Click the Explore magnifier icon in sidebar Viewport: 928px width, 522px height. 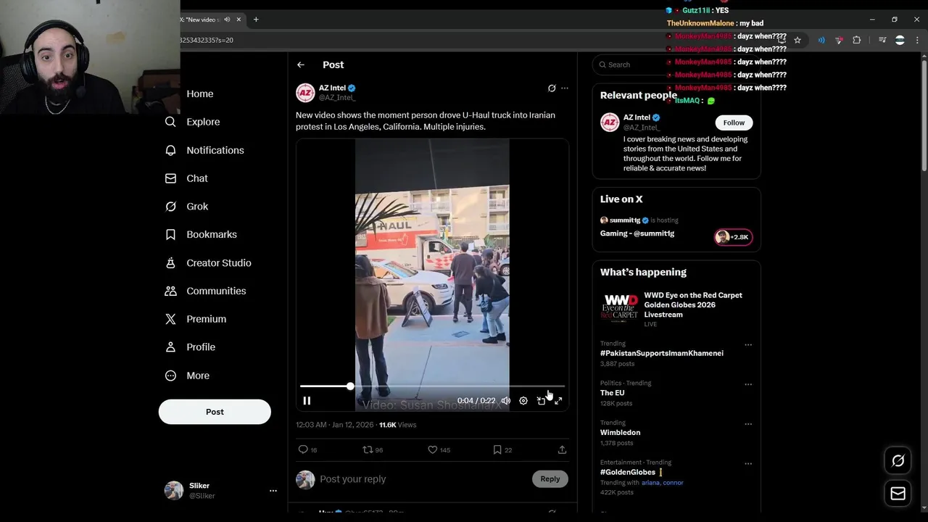[170, 122]
